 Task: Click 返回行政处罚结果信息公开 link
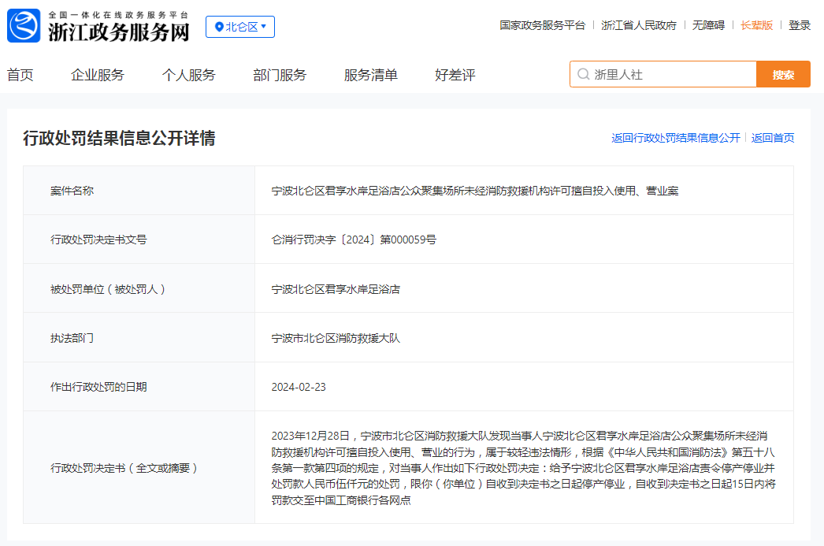(676, 138)
